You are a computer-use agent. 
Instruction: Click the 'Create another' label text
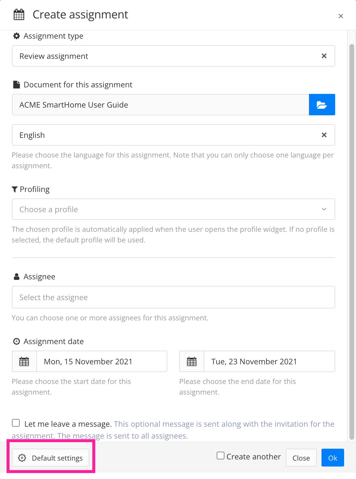coord(254,456)
